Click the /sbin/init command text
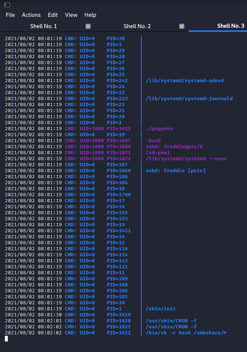Viewport: 247px width, 352px height. tap(160, 309)
